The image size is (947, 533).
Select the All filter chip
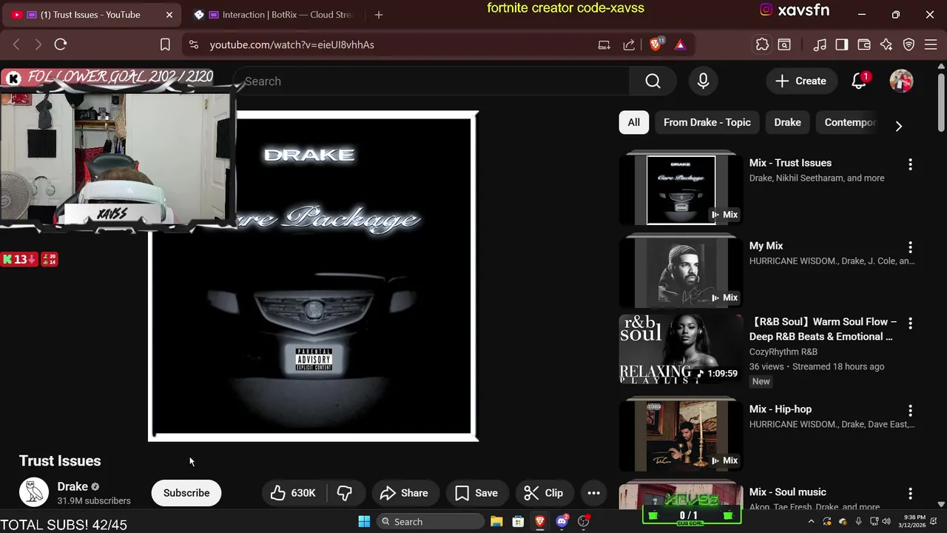pyautogui.click(x=634, y=122)
